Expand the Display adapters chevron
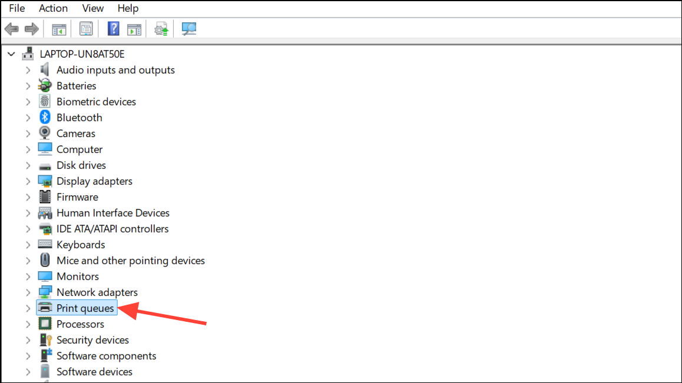Image resolution: width=682 pixels, height=383 pixels. coord(28,181)
